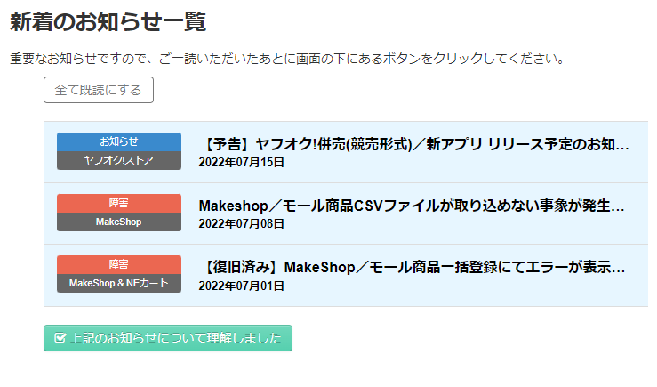Click the gray MakeShop label in second row
The height and width of the screenshot is (387, 657).
119,222
